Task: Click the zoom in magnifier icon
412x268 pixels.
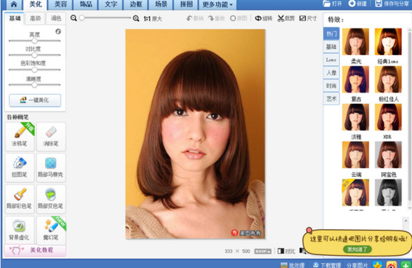Action: (x=136, y=18)
